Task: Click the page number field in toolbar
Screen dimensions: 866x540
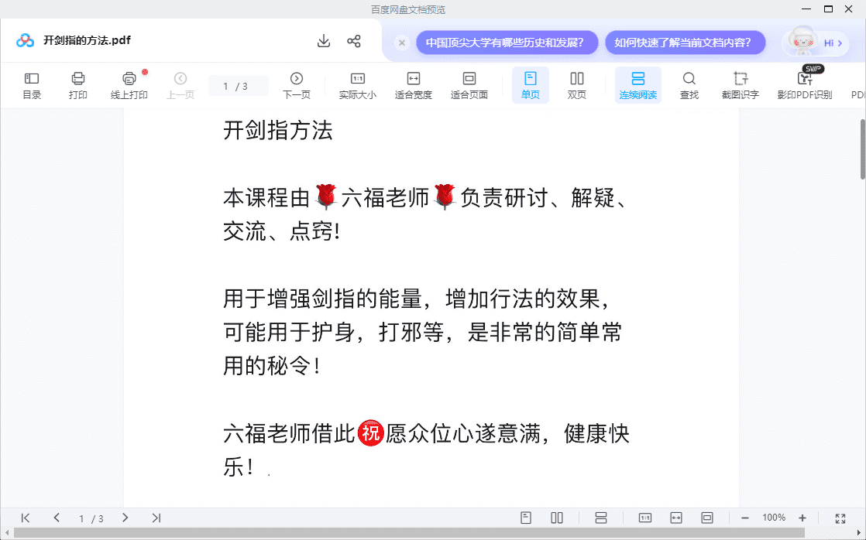Action: (237, 86)
